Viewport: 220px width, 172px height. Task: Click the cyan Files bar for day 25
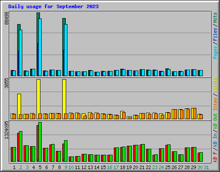[169, 73]
